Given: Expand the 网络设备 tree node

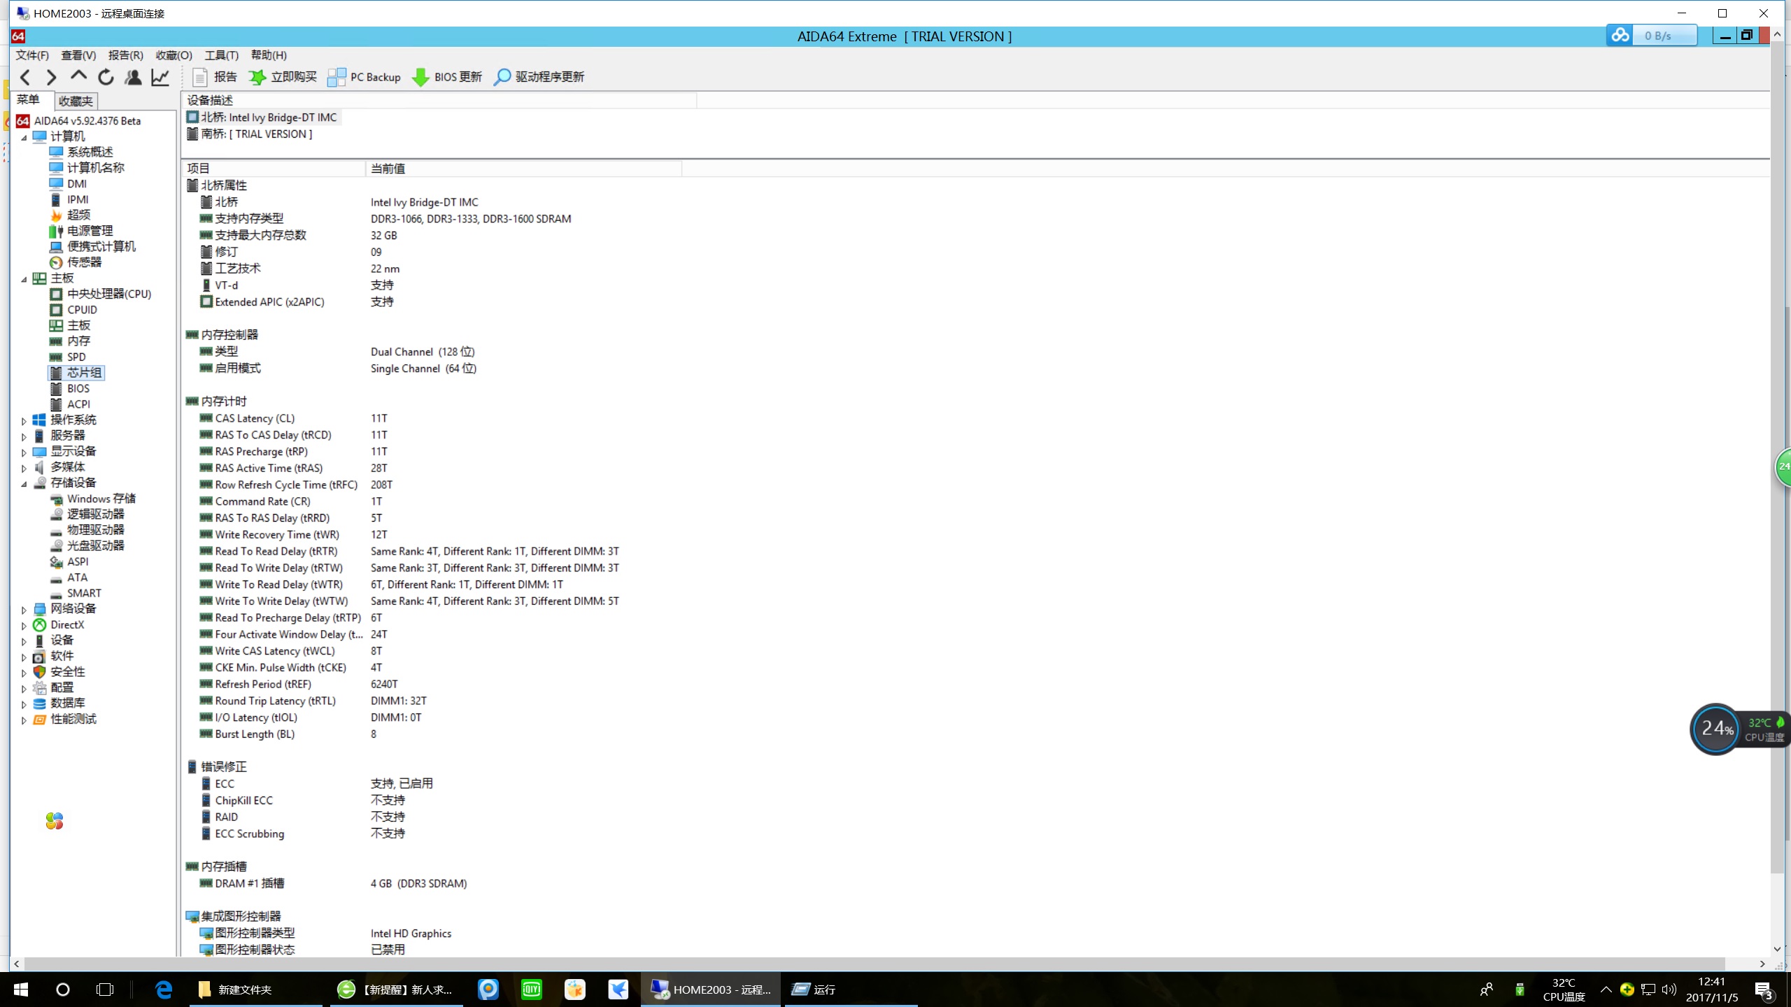Looking at the screenshot, I should tap(24, 610).
